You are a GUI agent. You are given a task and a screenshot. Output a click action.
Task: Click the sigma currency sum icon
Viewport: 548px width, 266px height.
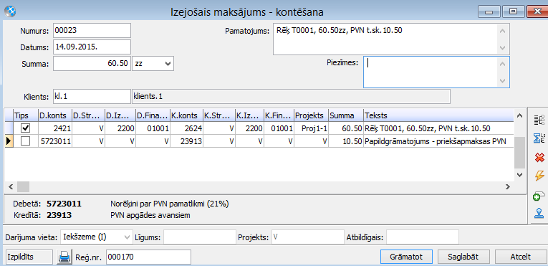(x=540, y=139)
